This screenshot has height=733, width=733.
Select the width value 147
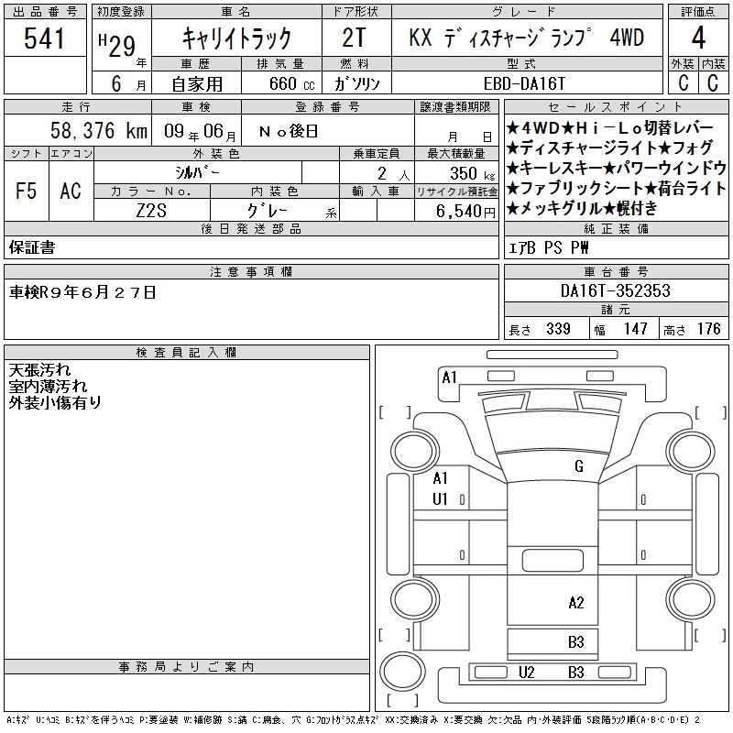pyautogui.click(x=635, y=329)
